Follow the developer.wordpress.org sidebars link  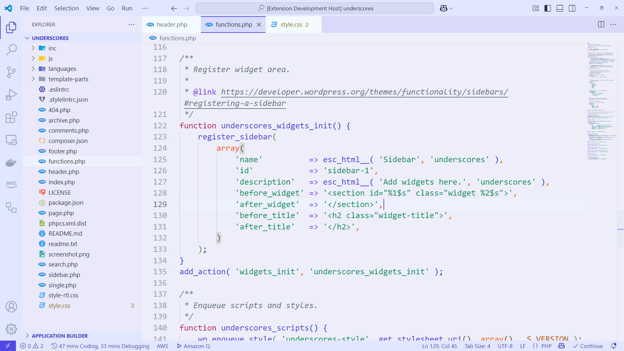point(364,92)
